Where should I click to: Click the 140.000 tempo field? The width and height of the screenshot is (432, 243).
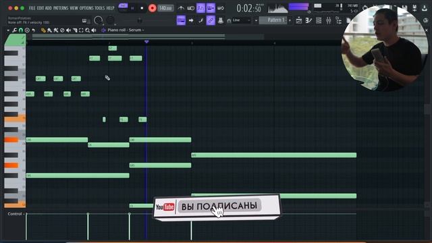point(165,8)
